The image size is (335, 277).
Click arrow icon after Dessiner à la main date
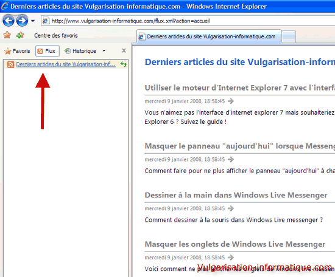point(231,208)
